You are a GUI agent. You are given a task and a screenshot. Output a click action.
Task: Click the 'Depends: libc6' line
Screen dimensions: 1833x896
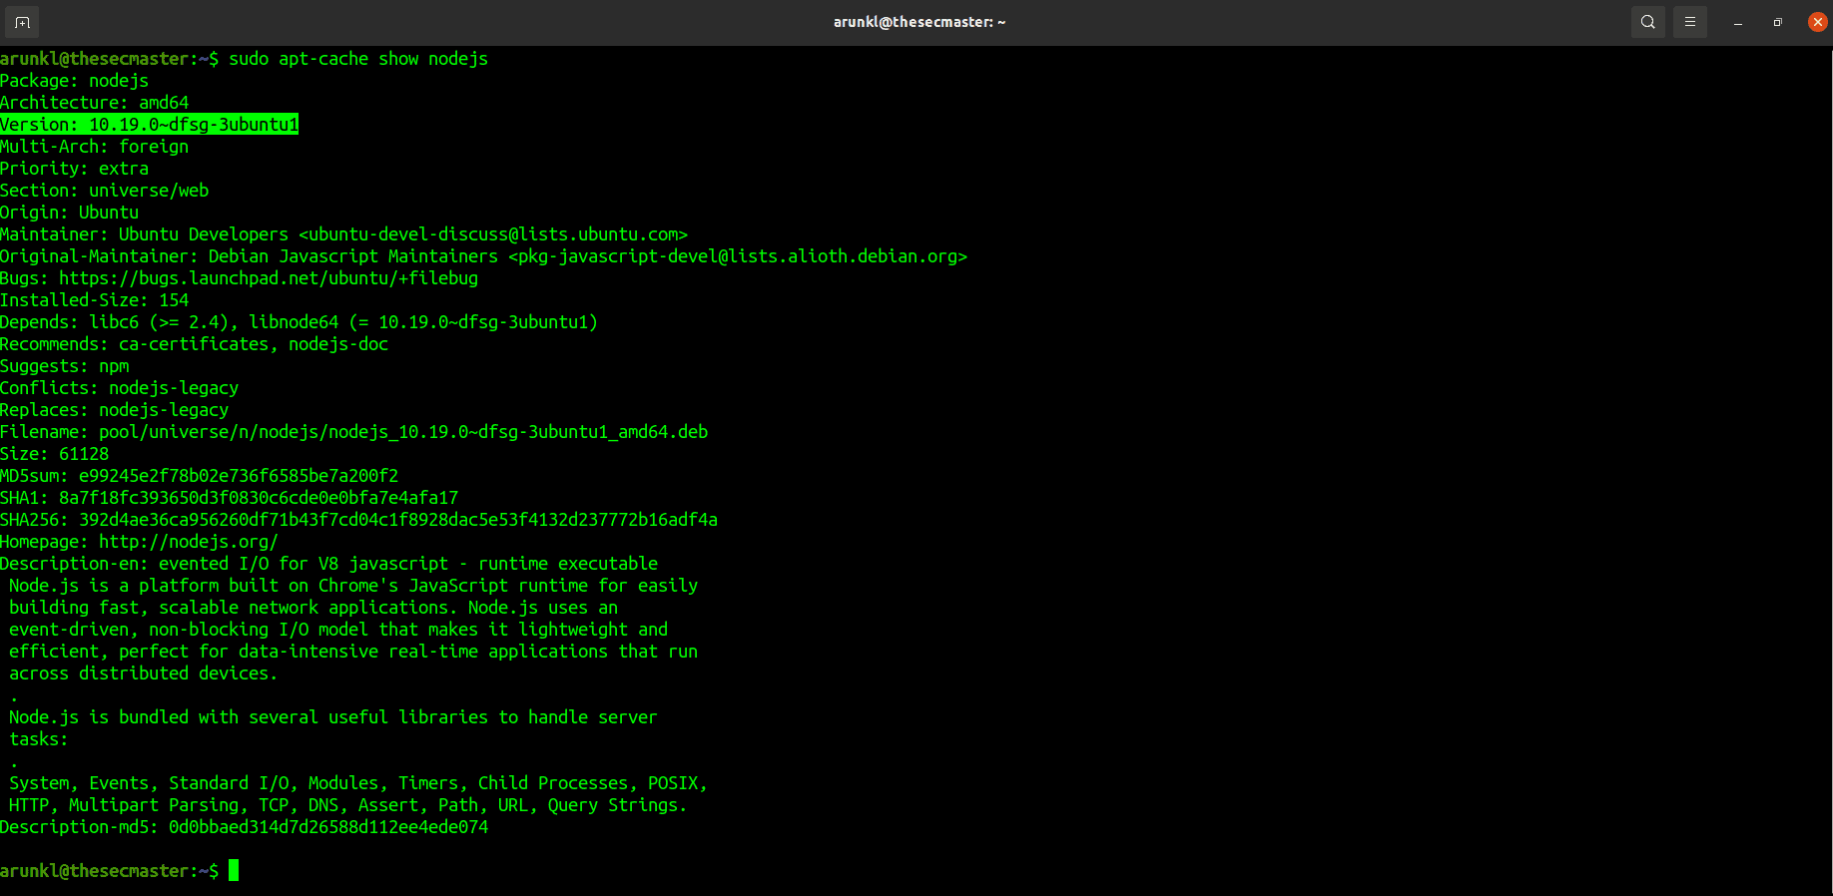(300, 322)
